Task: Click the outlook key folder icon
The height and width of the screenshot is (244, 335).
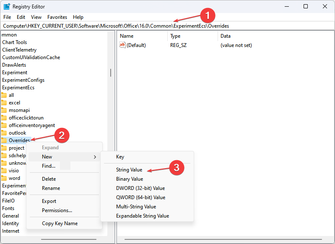Action: click(x=4, y=133)
